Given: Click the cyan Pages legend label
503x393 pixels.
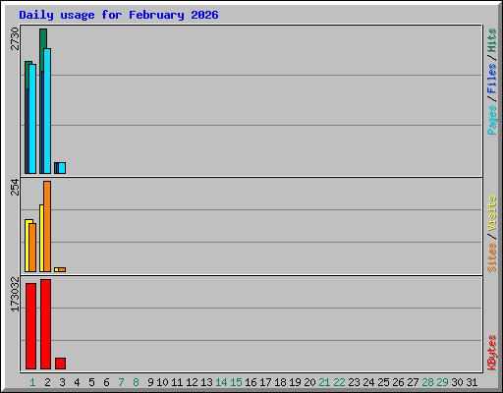Looking at the screenshot, I should (x=492, y=120).
